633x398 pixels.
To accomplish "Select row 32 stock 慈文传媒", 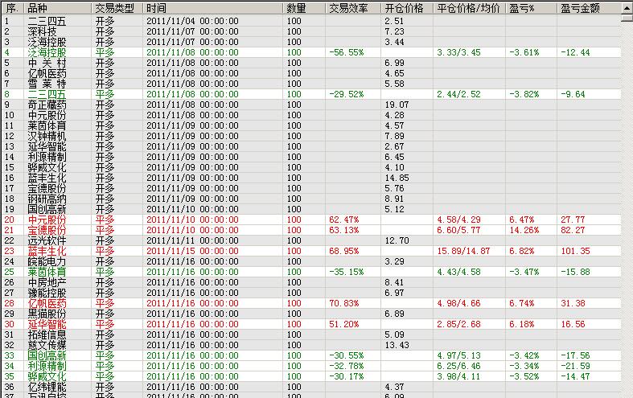I will 47,346.
